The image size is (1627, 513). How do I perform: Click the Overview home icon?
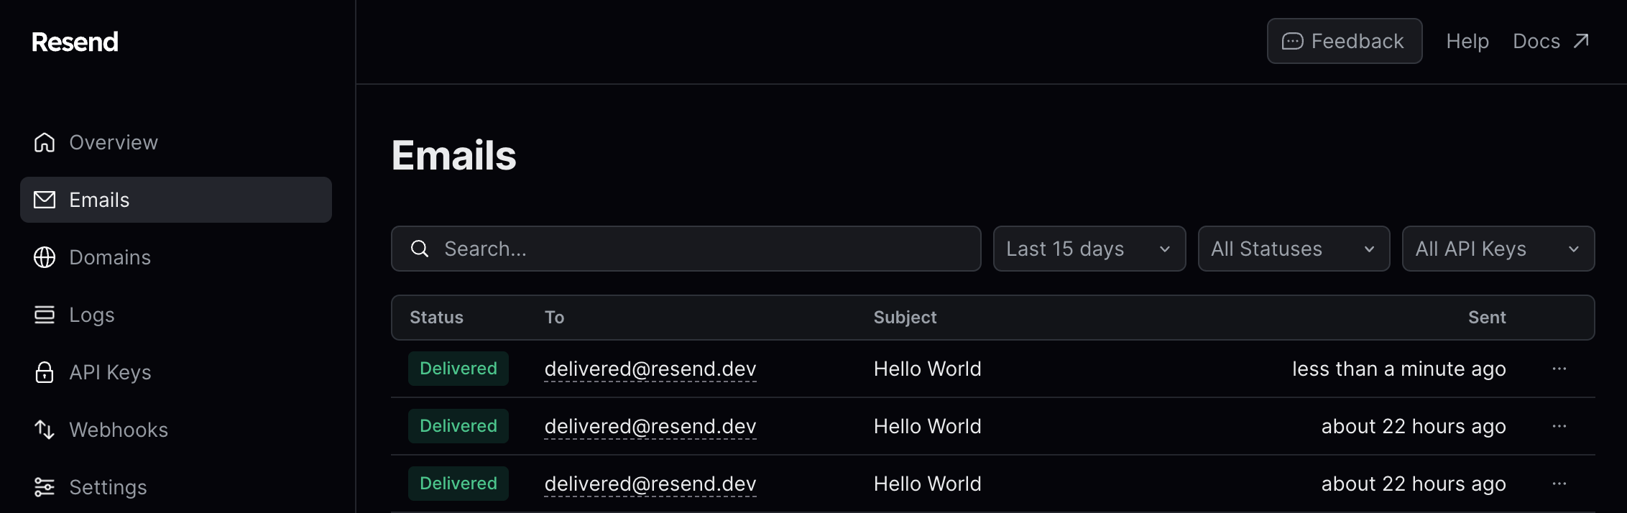pyautogui.click(x=45, y=142)
